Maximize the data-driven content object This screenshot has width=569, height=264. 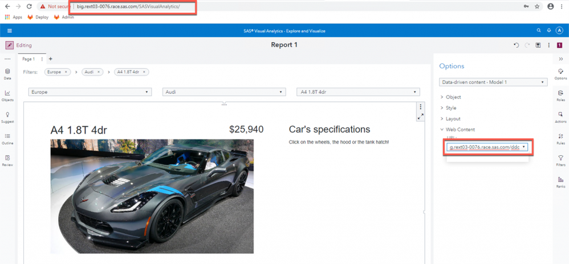click(x=420, y=117)
